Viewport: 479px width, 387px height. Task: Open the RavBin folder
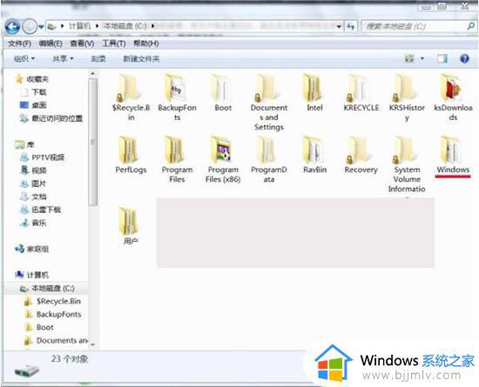pos(314,150)
